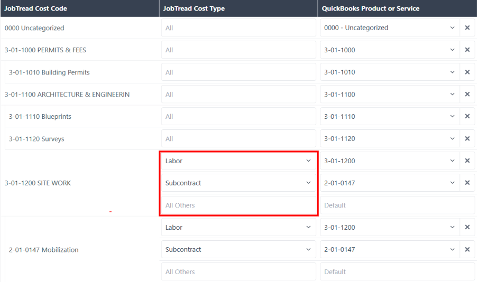Remove the 3-01-1010 Building Permits mapping
The image size is (478, 282).
467,72
